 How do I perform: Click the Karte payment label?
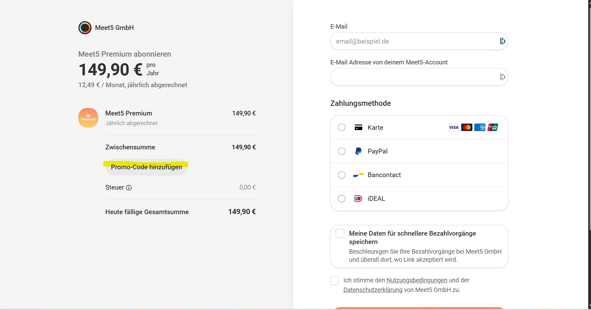(375, 128)
